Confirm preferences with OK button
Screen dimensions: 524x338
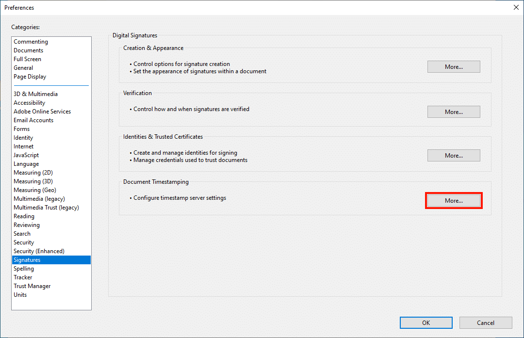coord(426,323)
